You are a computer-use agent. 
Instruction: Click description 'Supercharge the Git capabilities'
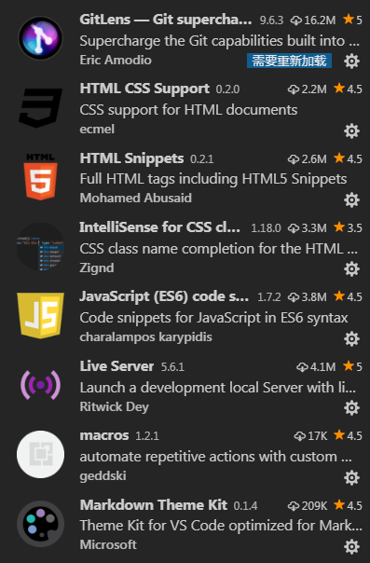pos(219,41)
